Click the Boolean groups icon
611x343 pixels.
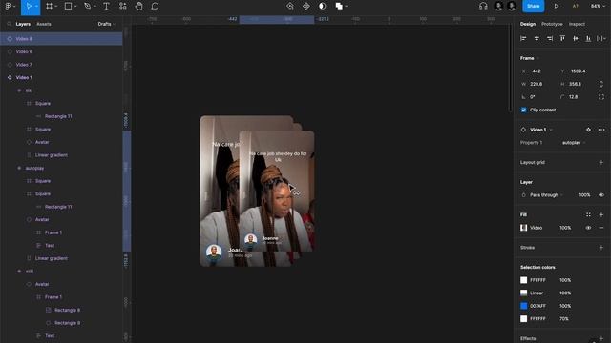click(x=339, y=7)
